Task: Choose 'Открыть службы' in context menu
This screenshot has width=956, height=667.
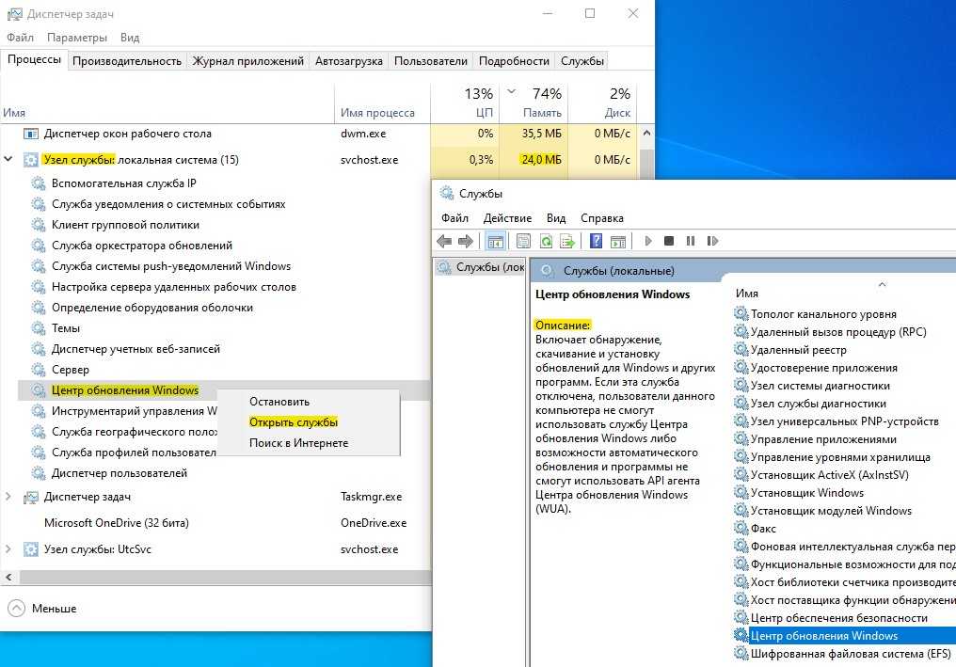Action: pos(293,422)
